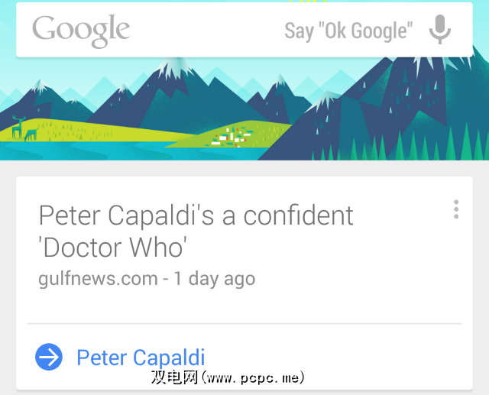
Task: Tap the microphone voice search icon
Action: click(439, 31)
